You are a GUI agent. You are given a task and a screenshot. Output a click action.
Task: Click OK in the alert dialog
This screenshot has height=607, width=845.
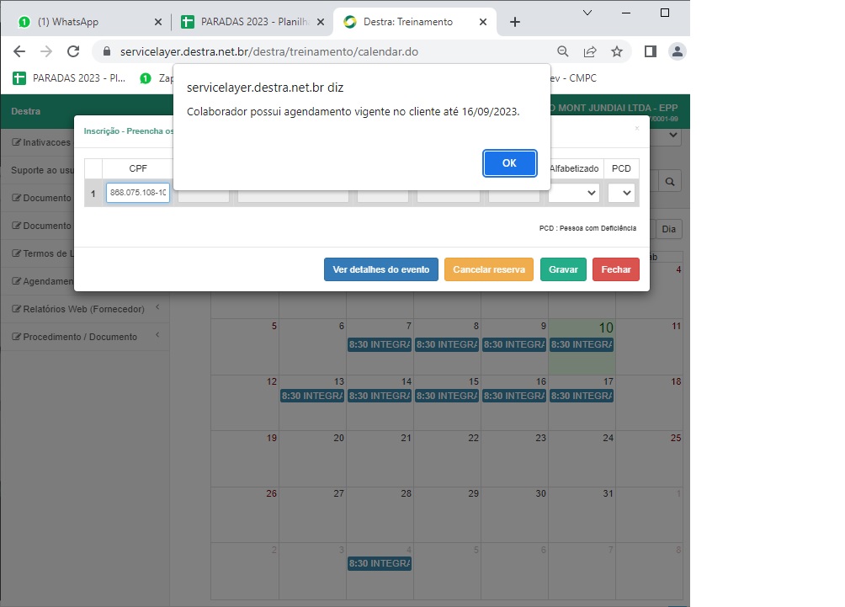coord(509,163)
